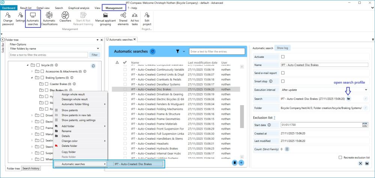Viewport: 375px width, 178px height.
Task: Add a new automatic search with plus icon
Action: (x=241, y=163)
